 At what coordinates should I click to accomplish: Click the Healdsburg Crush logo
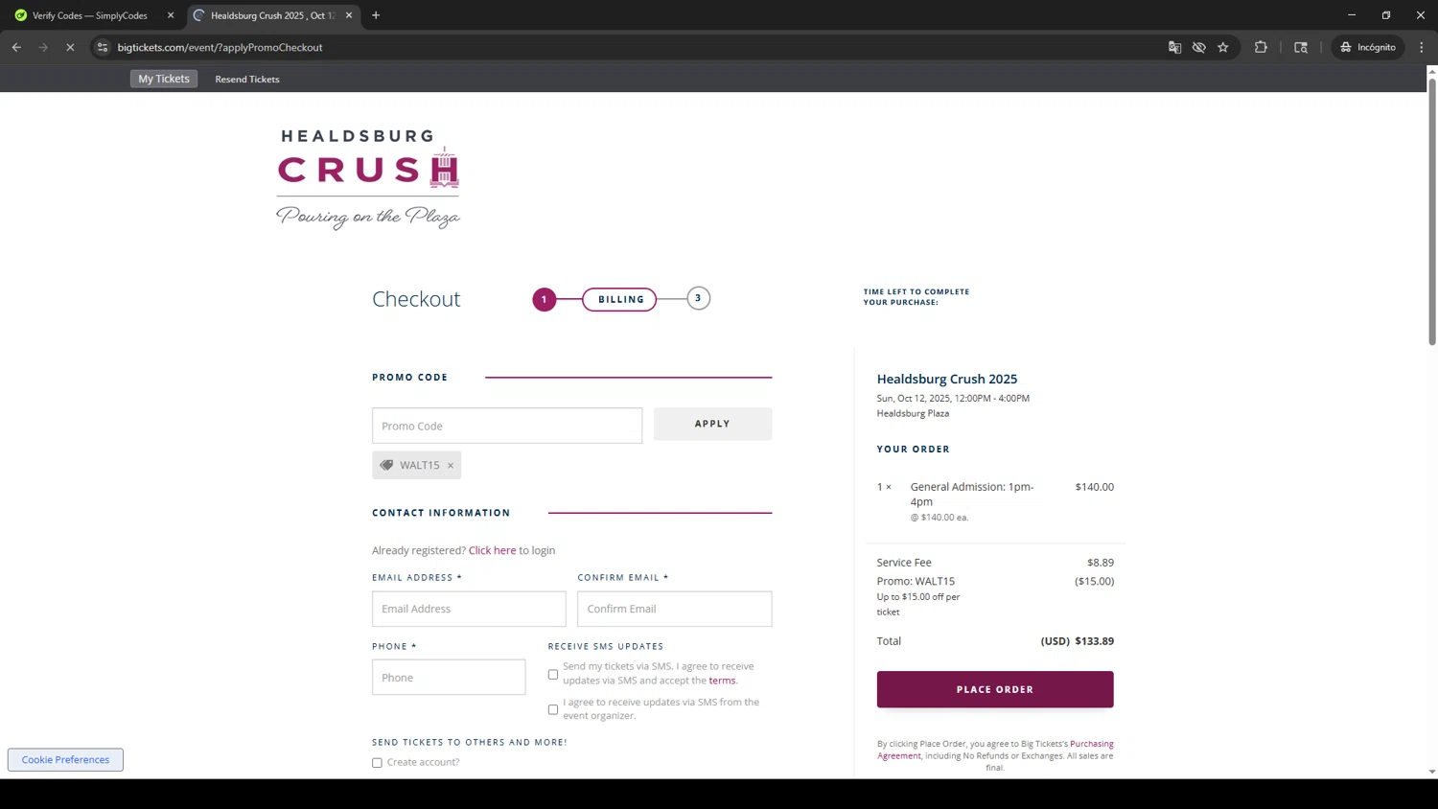coord(368,179)
